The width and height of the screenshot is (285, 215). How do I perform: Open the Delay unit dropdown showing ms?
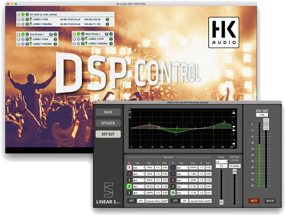click(222, 161)
